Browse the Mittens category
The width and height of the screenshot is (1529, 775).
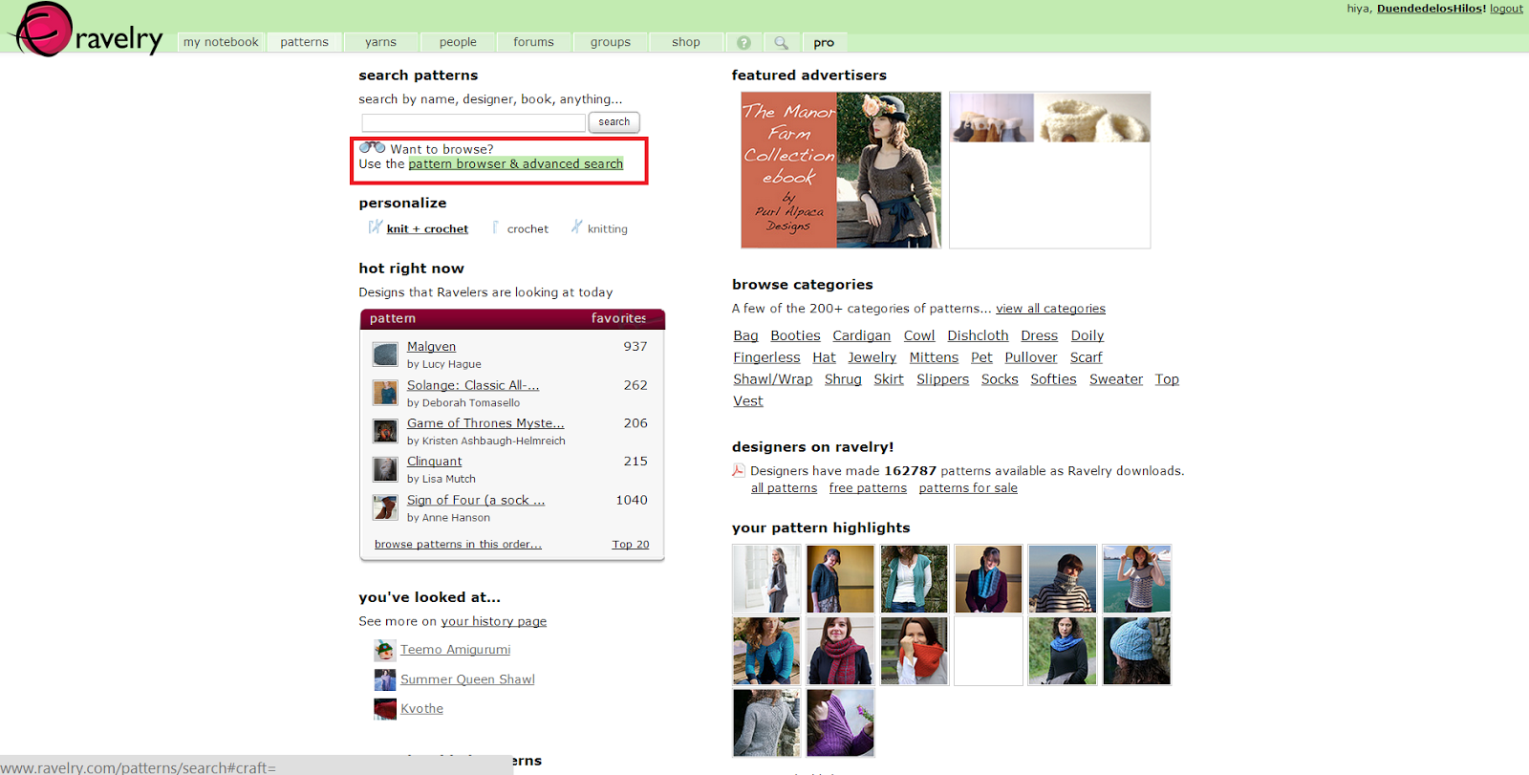934,357
